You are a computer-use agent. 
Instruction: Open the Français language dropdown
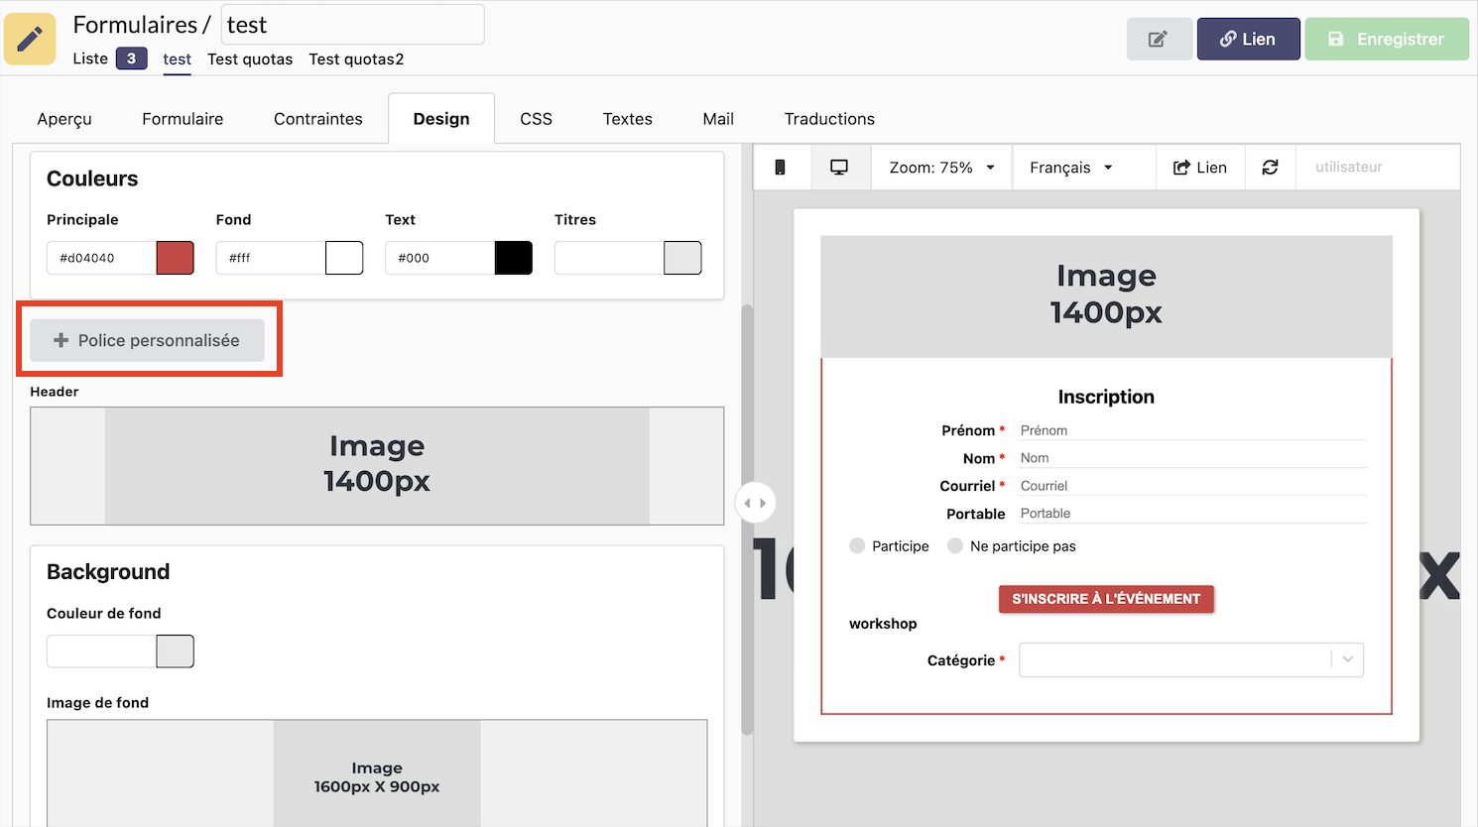[x=1071, y=168]
